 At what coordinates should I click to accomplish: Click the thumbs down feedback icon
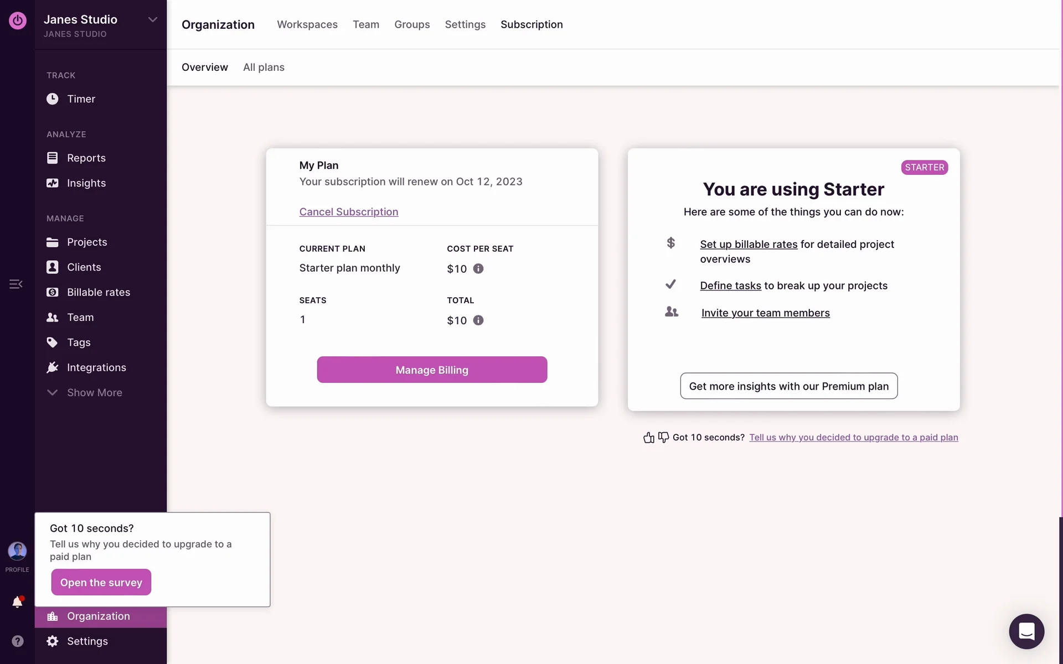pyautogui.click(x=663, y=438)
